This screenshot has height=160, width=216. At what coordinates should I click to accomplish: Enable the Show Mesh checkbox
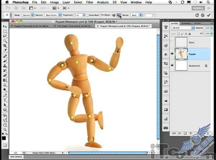pos(87,15)
